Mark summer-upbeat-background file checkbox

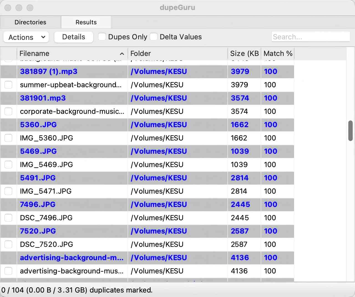(x=8, y=85)
